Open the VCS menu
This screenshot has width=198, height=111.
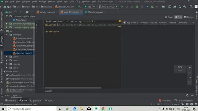[78, 2]
